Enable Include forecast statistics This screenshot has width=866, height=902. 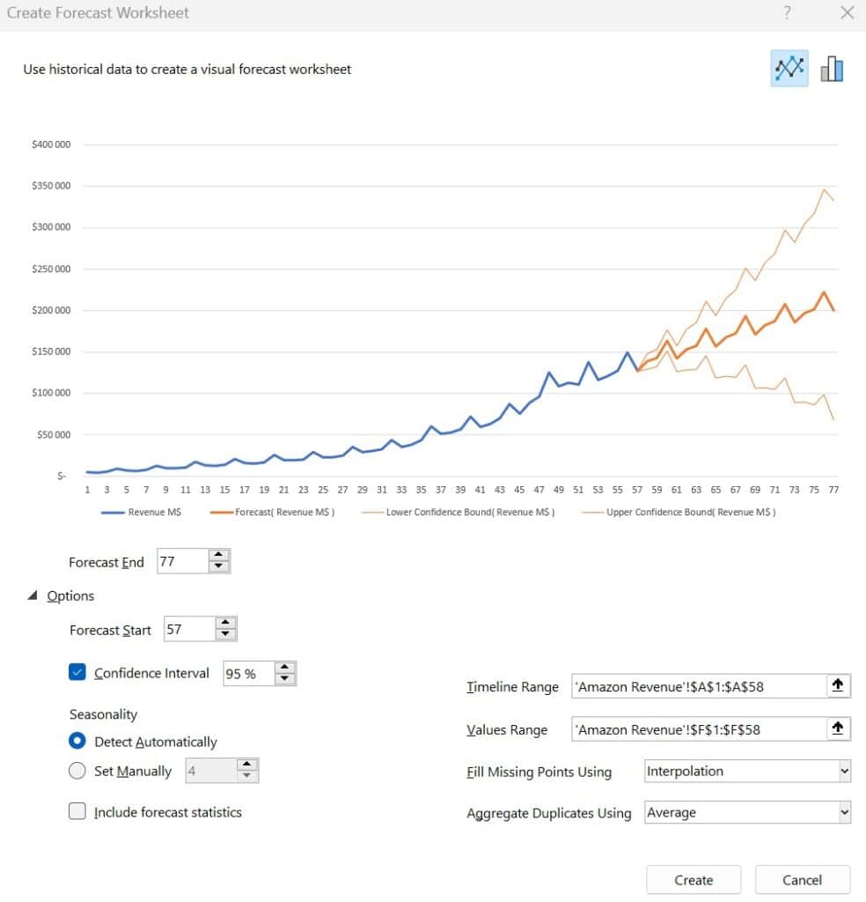tap(77, 811)
